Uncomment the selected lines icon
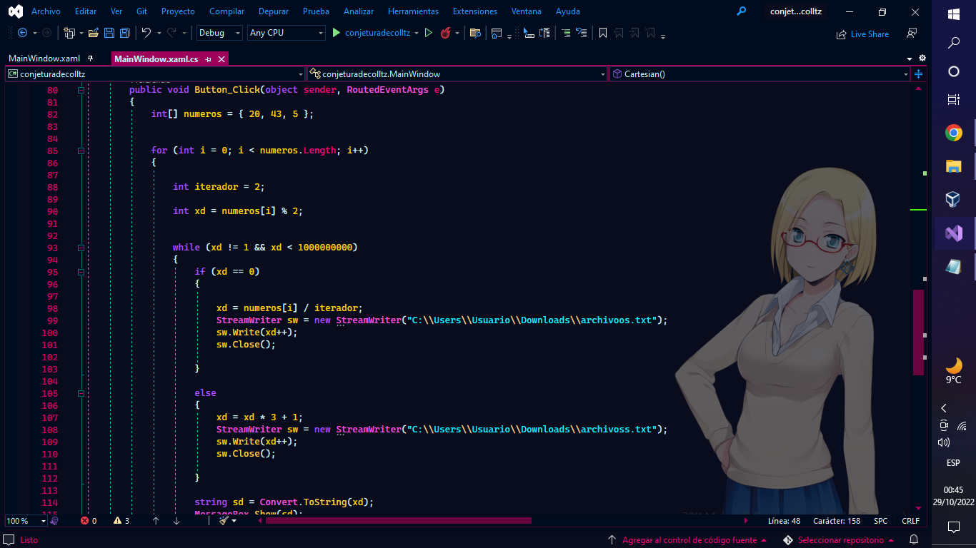Viewport: 976px width, 548px height. tap(581, 33)
